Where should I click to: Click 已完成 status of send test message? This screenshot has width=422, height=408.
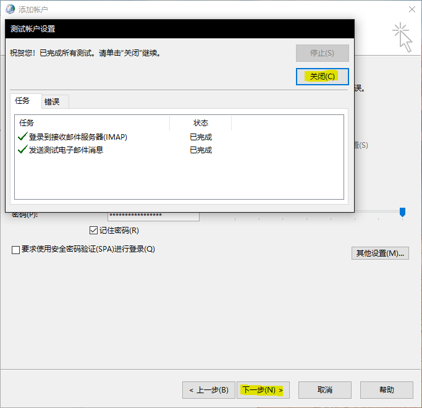tap(201, 150)
